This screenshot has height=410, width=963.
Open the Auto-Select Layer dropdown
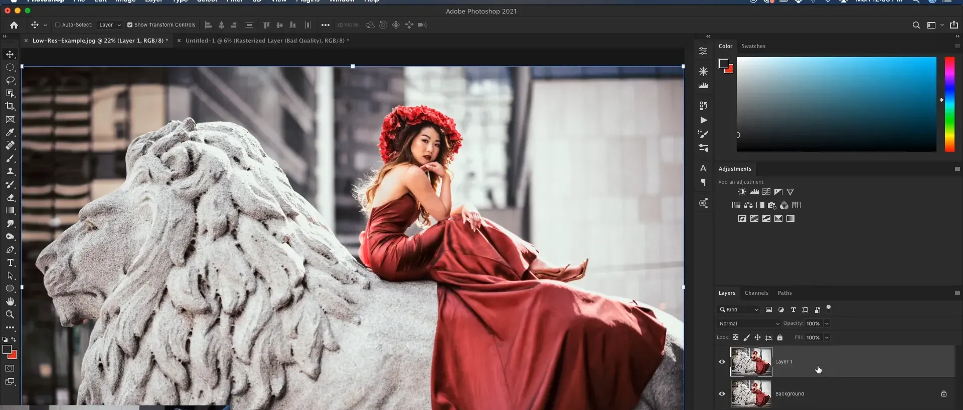110,25
